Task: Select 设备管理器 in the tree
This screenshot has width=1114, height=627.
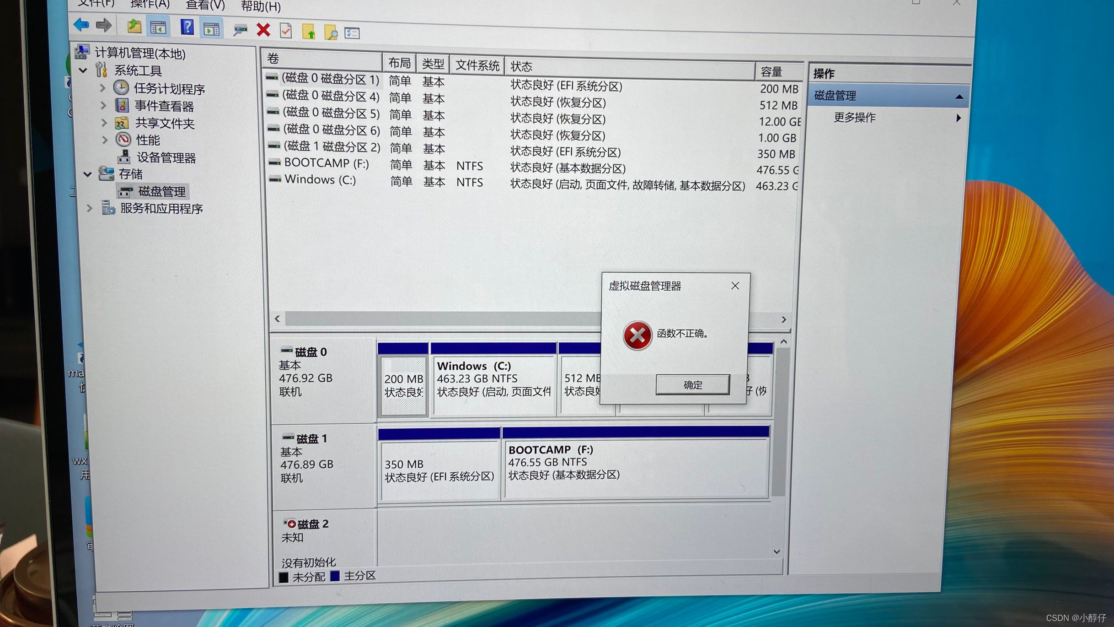Action: click(x=166, y=158)
